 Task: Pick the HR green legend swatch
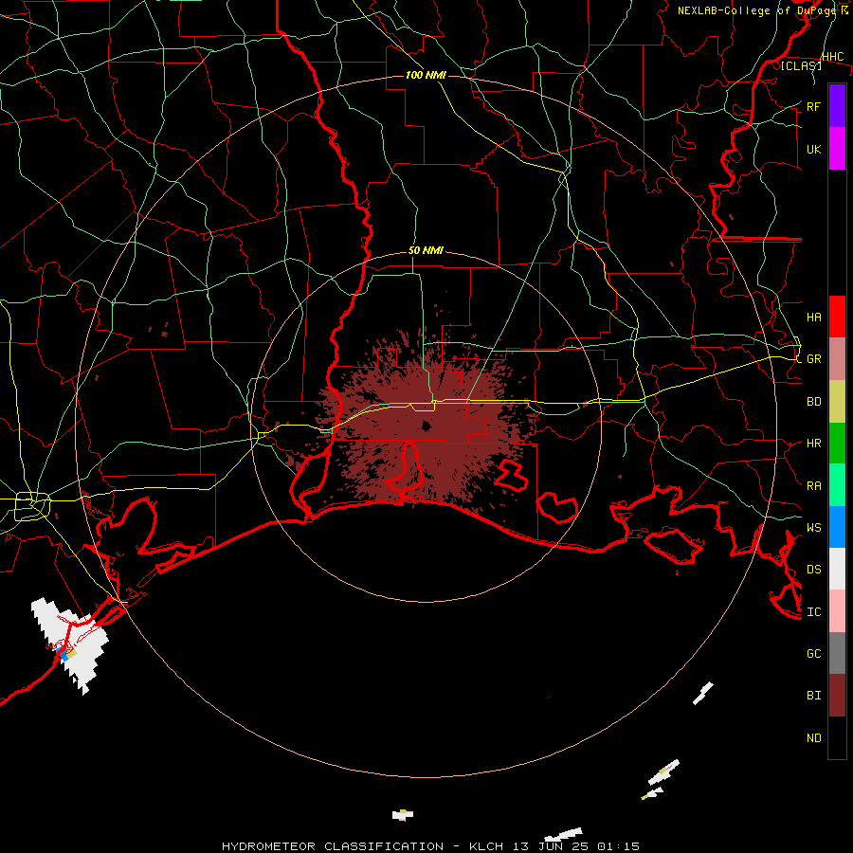[837, 444]
